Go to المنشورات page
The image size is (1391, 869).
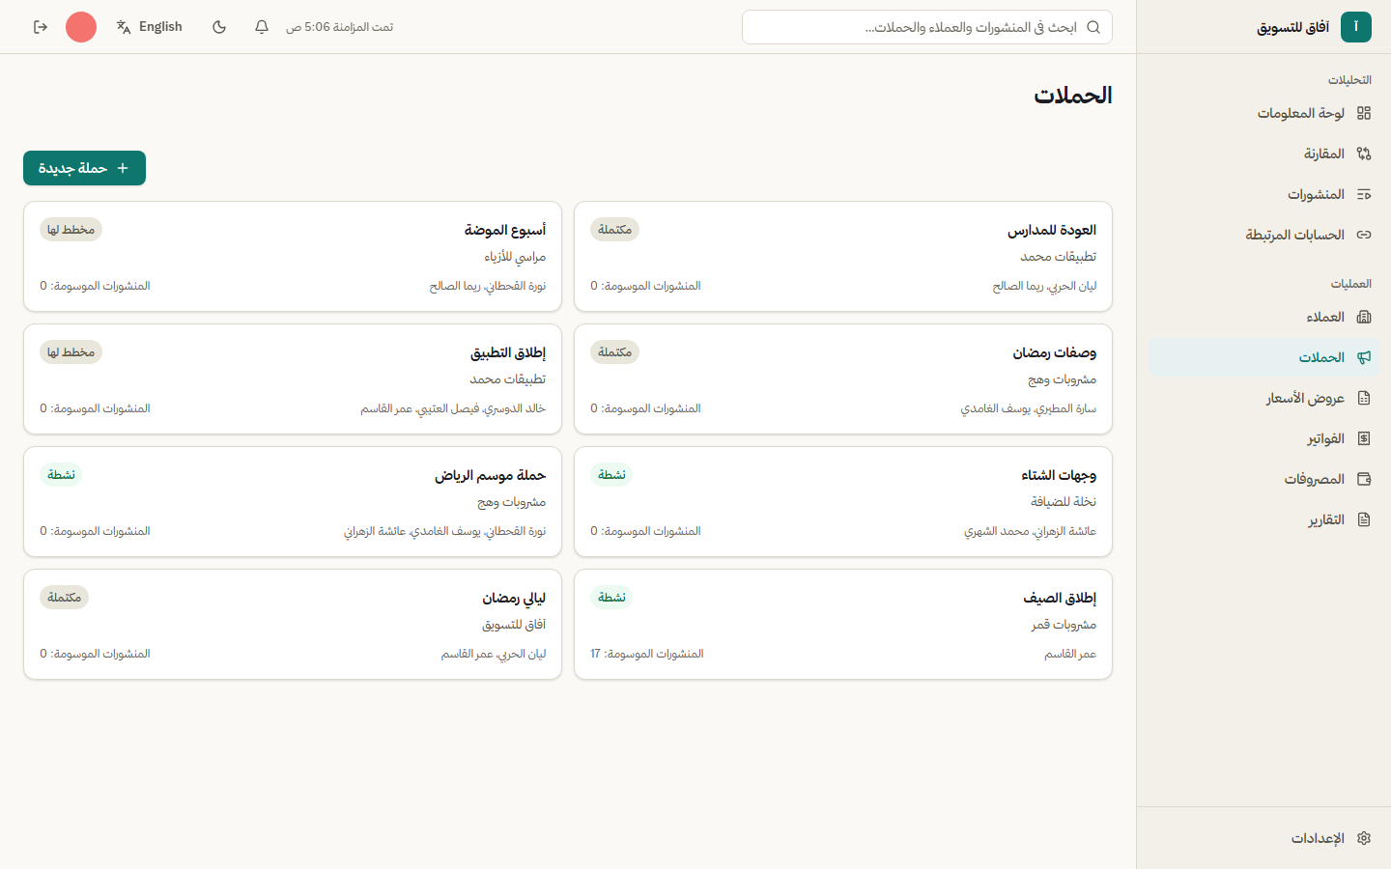[x=1264, y=194]
